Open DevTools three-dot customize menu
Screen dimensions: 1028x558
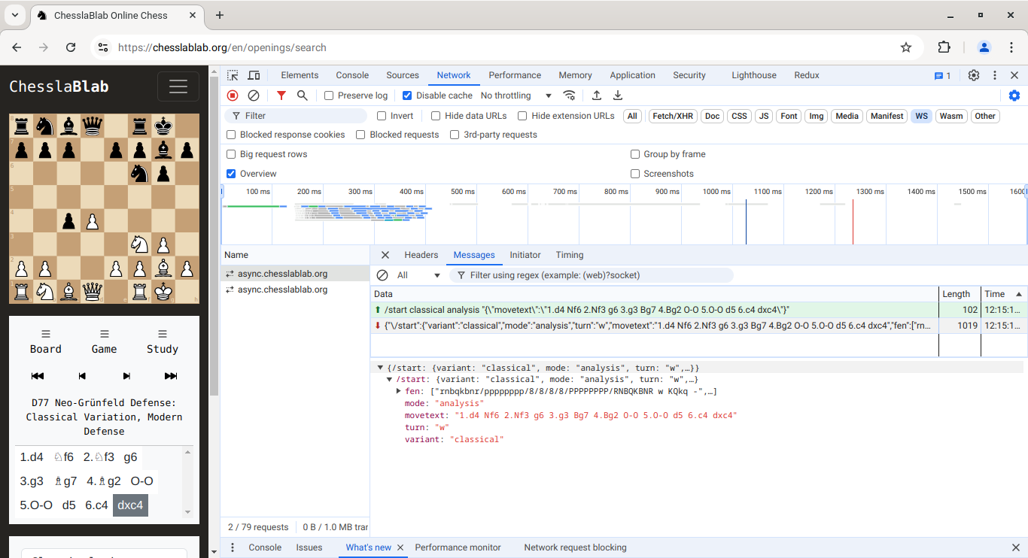[995, 75]
